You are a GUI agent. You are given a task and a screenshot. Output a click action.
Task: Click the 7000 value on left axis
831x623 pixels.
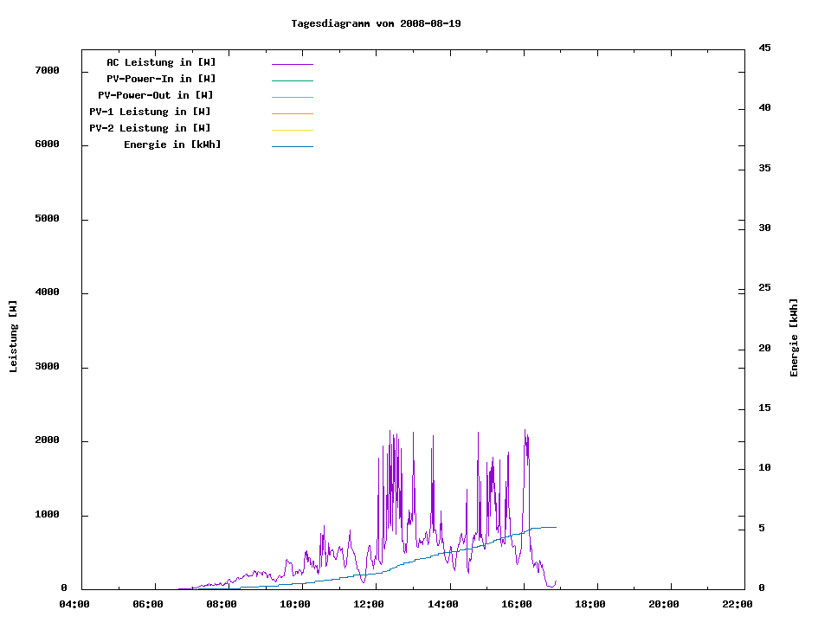(x=47, y=70)
